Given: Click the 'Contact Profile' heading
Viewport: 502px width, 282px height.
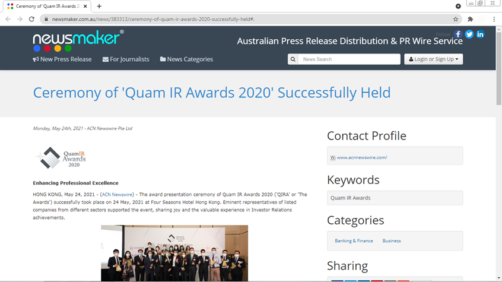Looking at the screenshot, I should [367, 136].
